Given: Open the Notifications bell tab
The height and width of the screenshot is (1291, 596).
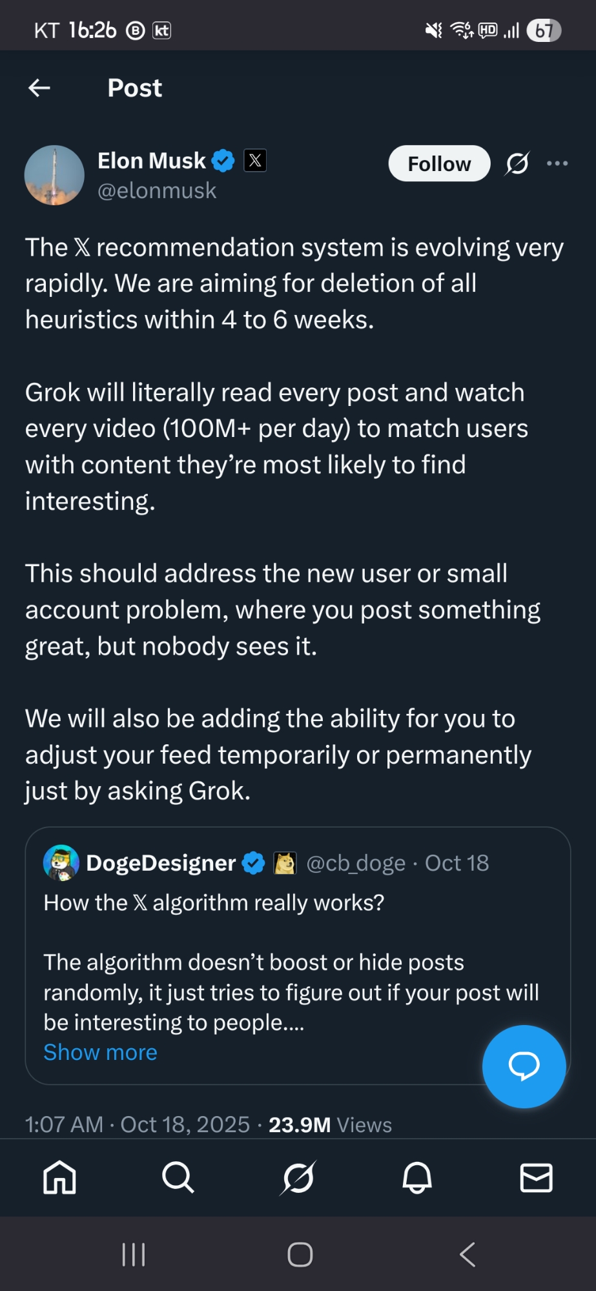Looking at the screenshot, I should (x=417, y=1177).
